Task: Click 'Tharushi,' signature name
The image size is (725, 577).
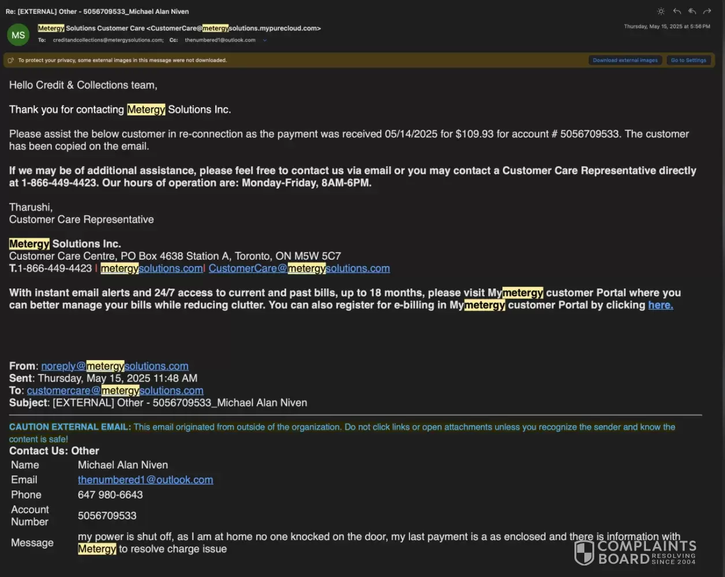Action: (x=31, y=207)
